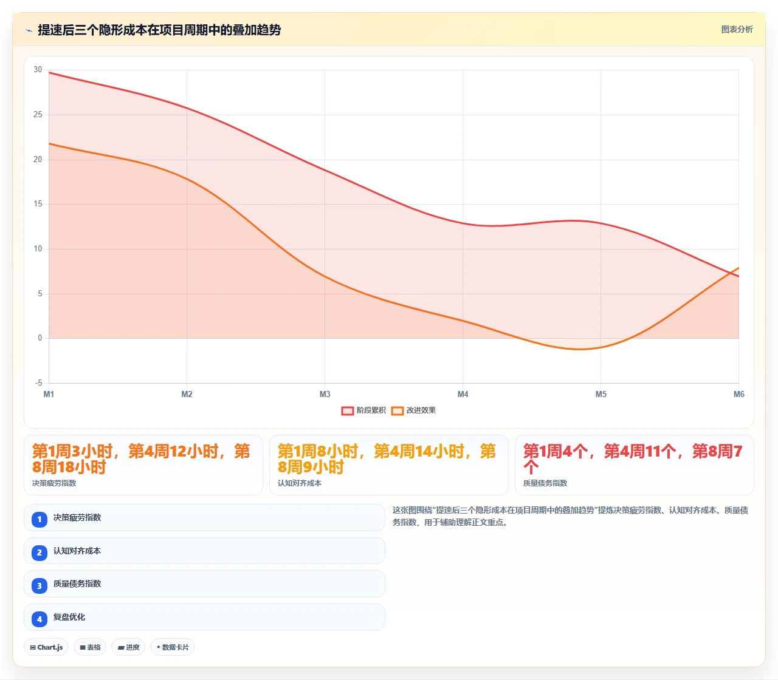The width and height of the screenshot is (778, 680).
Task: Open list item 复盘优化
Action: [x=204, y=617]
